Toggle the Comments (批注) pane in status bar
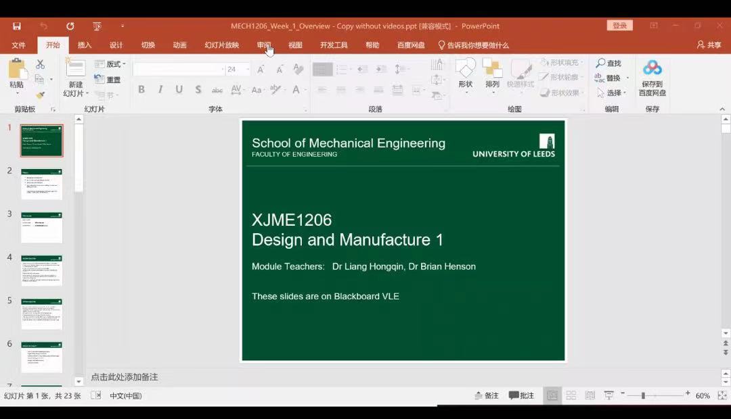Viewport: 731px width, 419px height. click(521, 395)
